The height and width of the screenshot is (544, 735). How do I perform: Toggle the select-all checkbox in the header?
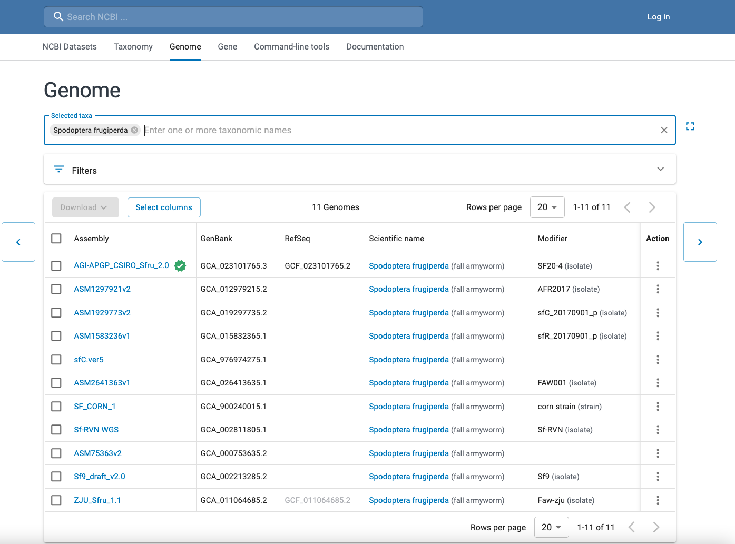coord(56,239)
